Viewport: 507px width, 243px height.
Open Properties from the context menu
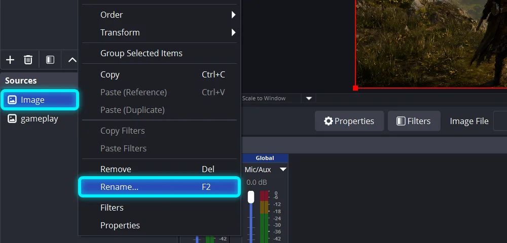pos(160,225)
